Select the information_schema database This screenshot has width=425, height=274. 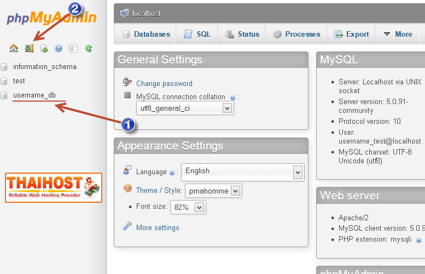[45, 67]
